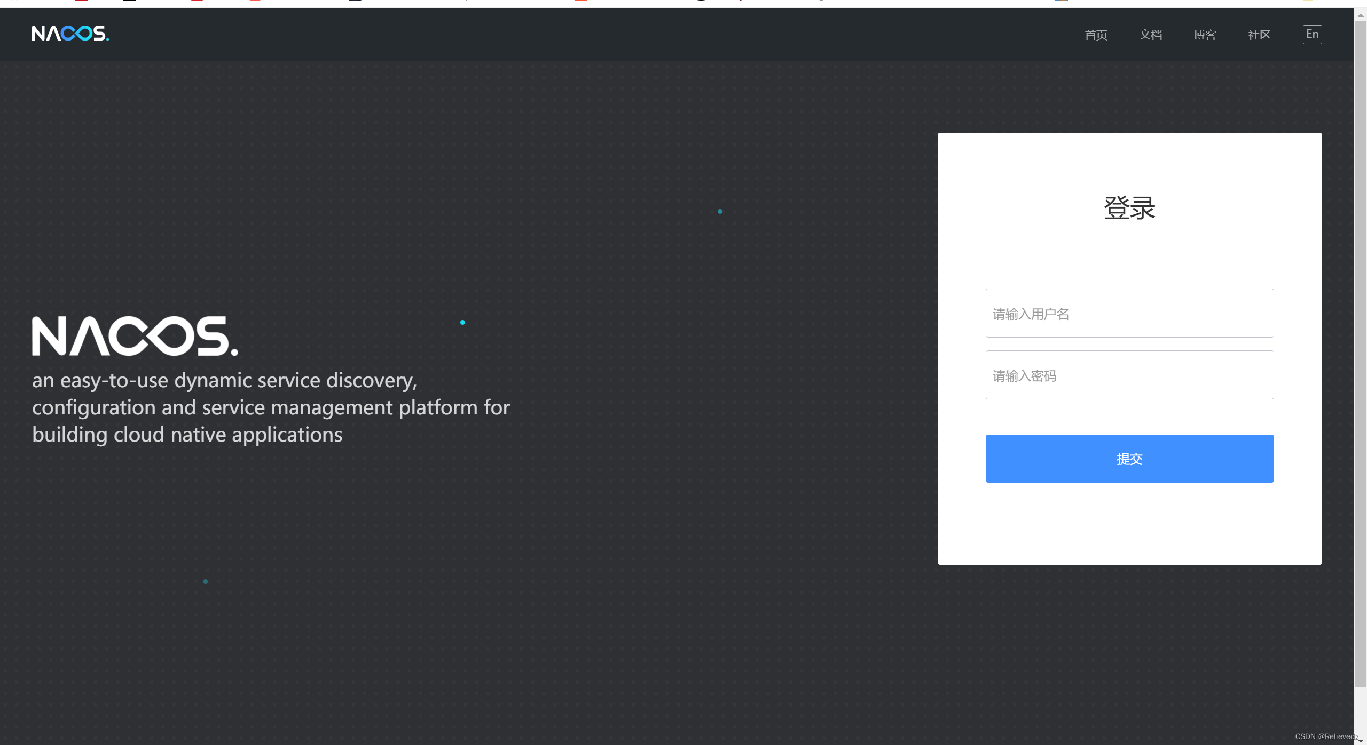Click the teal dot in lower left
Screen dimensions: 1367x745
point(205,581)
